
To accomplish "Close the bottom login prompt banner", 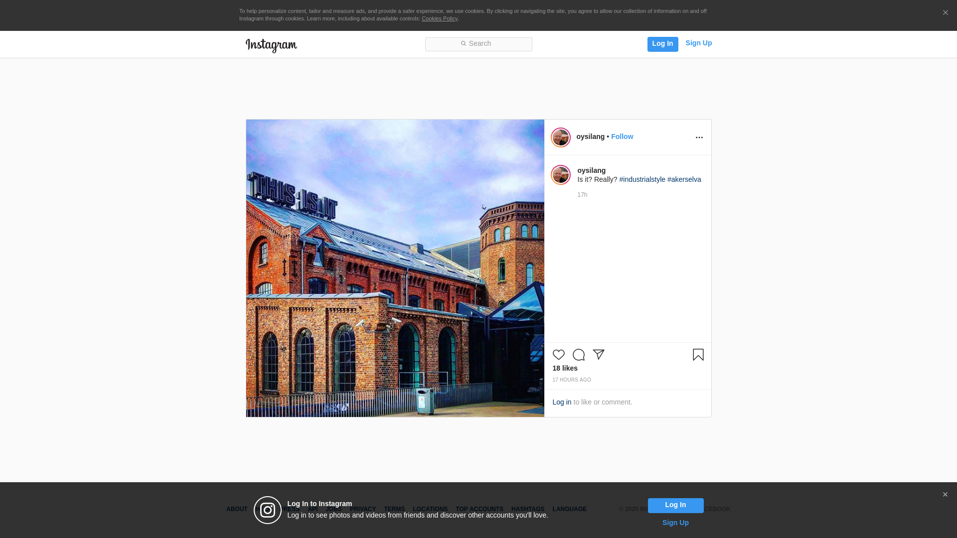I will click(x=945, y=495).
